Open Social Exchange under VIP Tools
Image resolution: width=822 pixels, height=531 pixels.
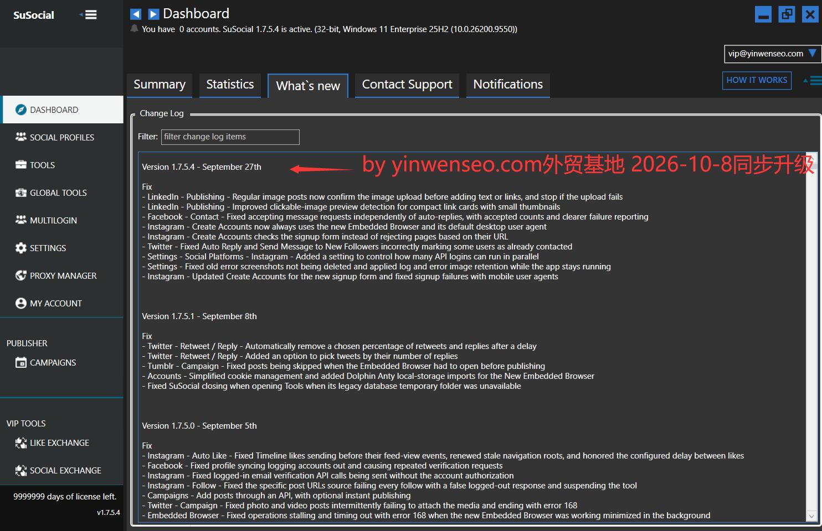point(62,470)
